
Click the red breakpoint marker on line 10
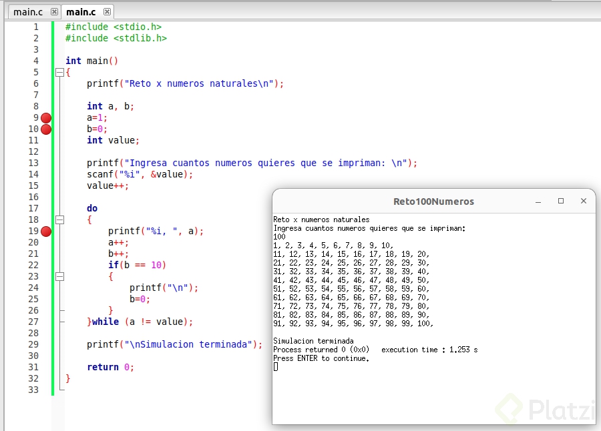(x=45, y=129)
